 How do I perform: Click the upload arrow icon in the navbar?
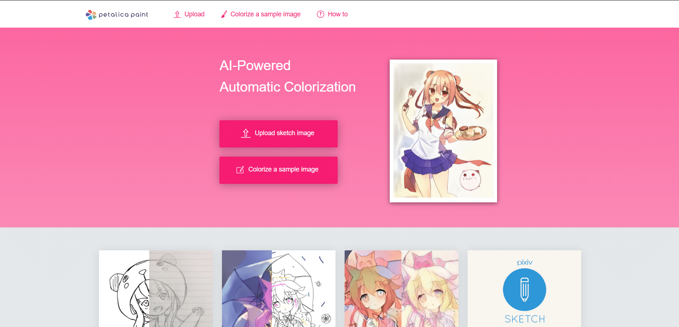coord(177,15)
